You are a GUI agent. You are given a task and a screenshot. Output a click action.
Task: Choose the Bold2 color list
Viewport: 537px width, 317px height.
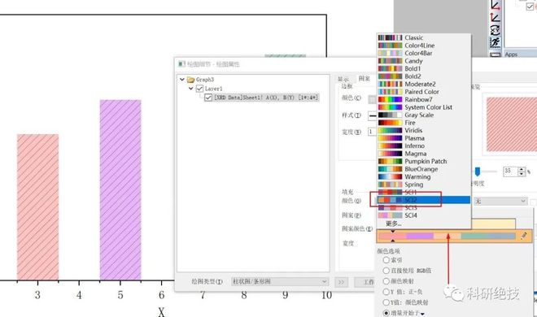coord(424,76)
